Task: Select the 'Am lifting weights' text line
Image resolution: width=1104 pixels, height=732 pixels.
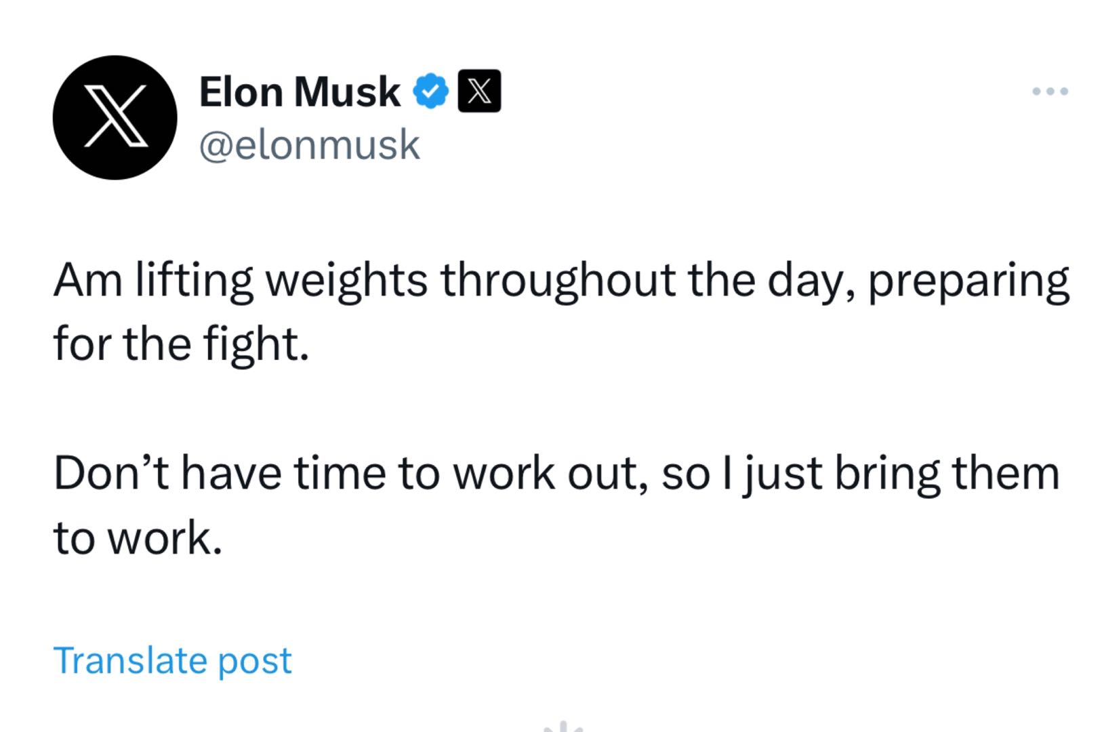Action: click(x=561, y=281)
